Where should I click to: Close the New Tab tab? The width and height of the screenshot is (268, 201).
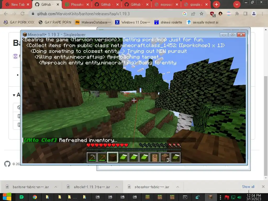pyautogui.click(x=28, y=4)
